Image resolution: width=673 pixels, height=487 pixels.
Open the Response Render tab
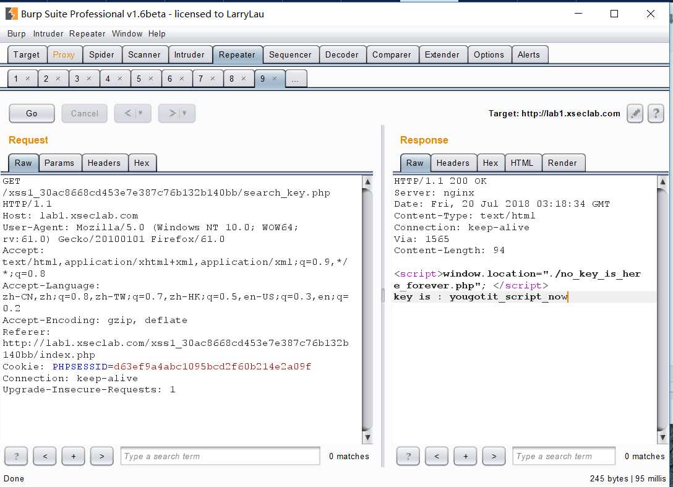click(x=562, y=163)
